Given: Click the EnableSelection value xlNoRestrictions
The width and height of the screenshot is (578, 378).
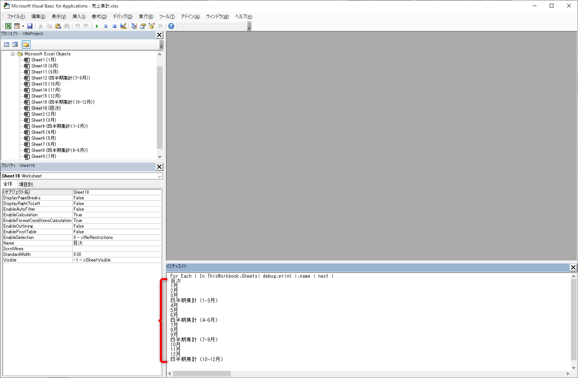Looking at the screenshot, I should 117,237.
